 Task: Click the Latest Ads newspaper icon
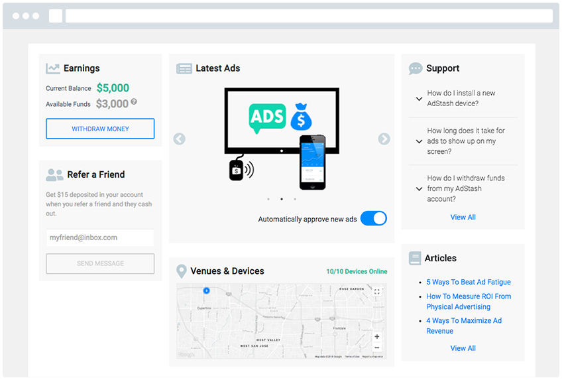coord(184,68)
